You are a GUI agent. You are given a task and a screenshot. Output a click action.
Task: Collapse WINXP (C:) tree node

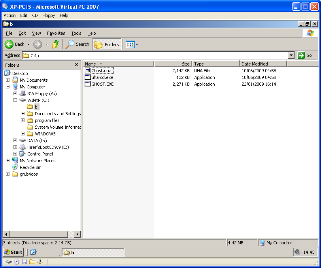pyautogui.click(x=15, y=100)
